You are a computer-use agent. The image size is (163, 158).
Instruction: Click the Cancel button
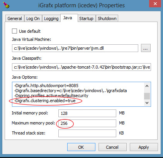point(112,147)
